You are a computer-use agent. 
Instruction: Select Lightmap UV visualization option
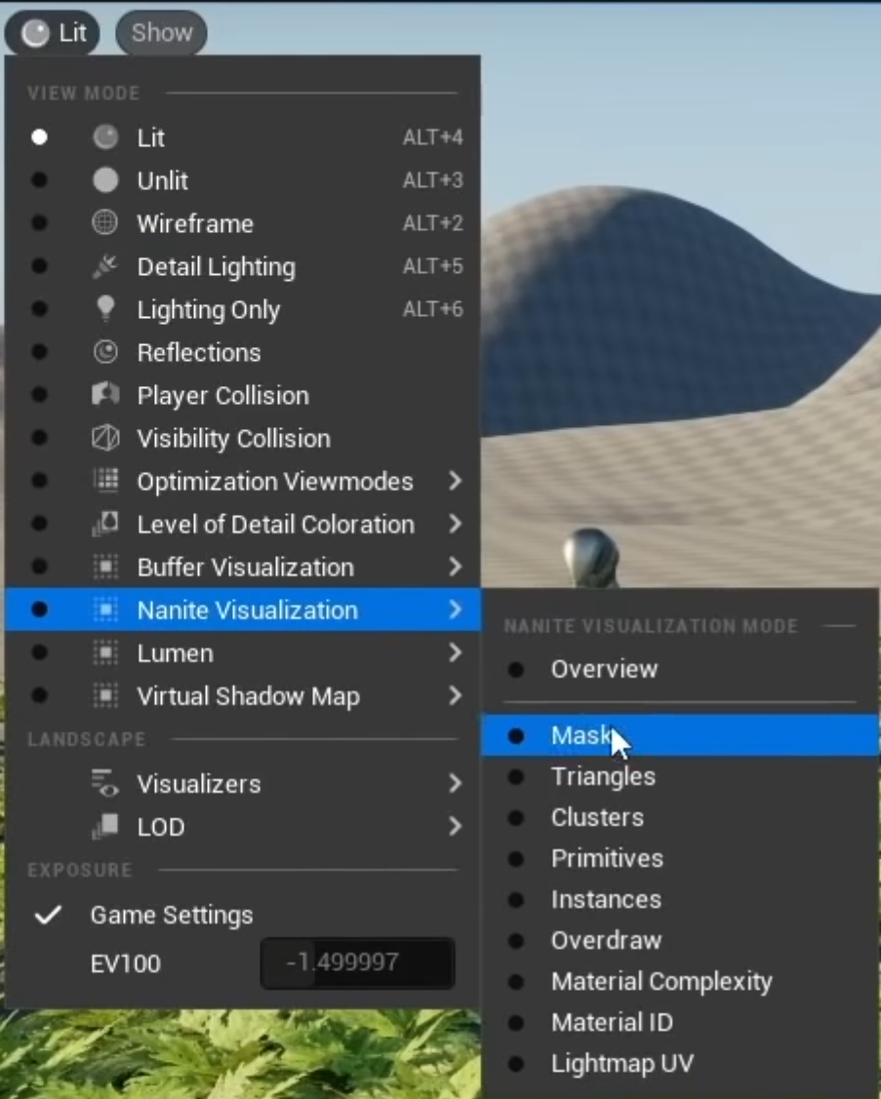tap(621, 1064)
